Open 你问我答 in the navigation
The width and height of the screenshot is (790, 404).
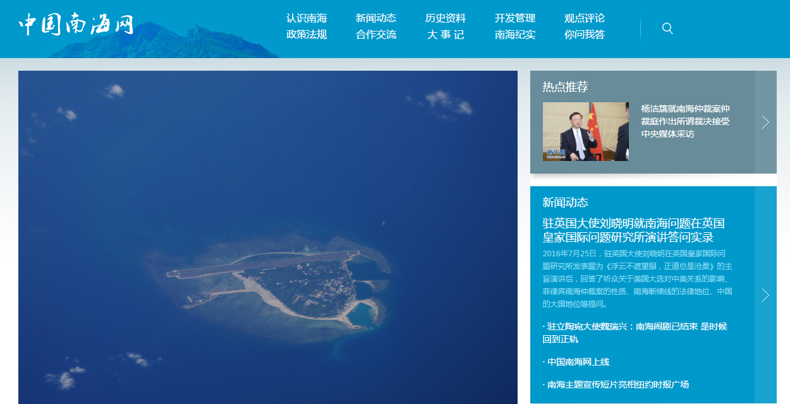[x=585, y=35]
